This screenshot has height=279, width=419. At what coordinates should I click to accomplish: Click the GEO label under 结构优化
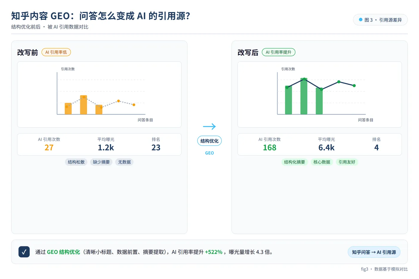(x=209, y=153)
